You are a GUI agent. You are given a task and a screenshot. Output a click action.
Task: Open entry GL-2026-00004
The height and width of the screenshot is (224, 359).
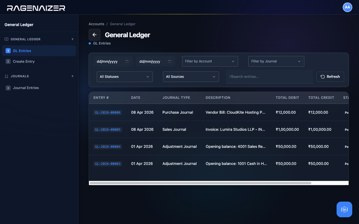click(108, 147)
